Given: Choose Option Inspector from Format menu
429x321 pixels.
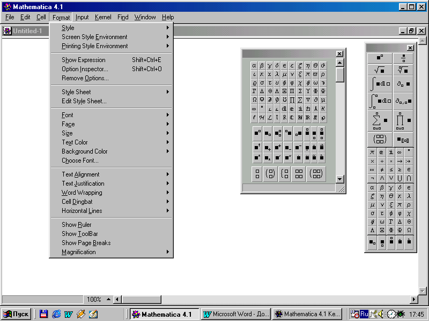Looking at the screenshot, I should (111, 69).
